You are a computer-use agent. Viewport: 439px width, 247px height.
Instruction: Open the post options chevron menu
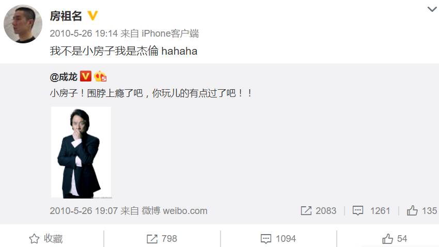click(432, 9)
